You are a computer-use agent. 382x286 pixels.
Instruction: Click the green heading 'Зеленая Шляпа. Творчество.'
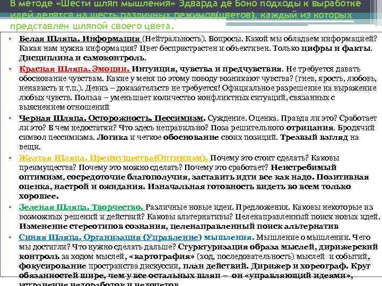pyautogui.click(x=81, y=207)
